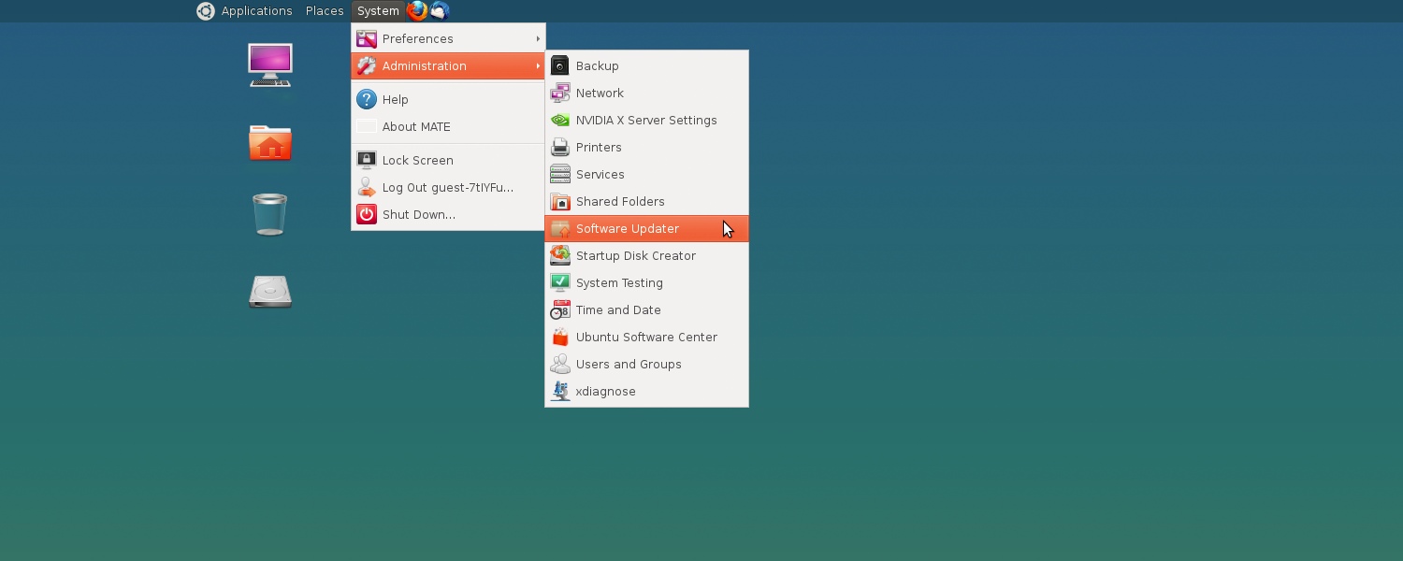
Task: Open the hard drive desktop icon
Action: point(270,292)
